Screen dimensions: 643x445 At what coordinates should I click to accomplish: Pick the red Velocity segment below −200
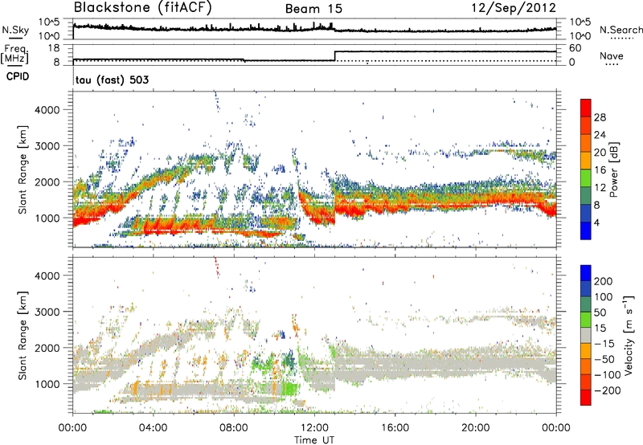(586, 398)
